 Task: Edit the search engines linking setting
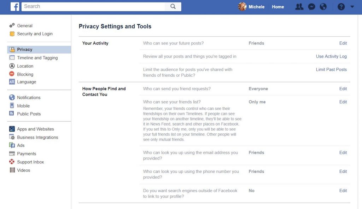343,191
